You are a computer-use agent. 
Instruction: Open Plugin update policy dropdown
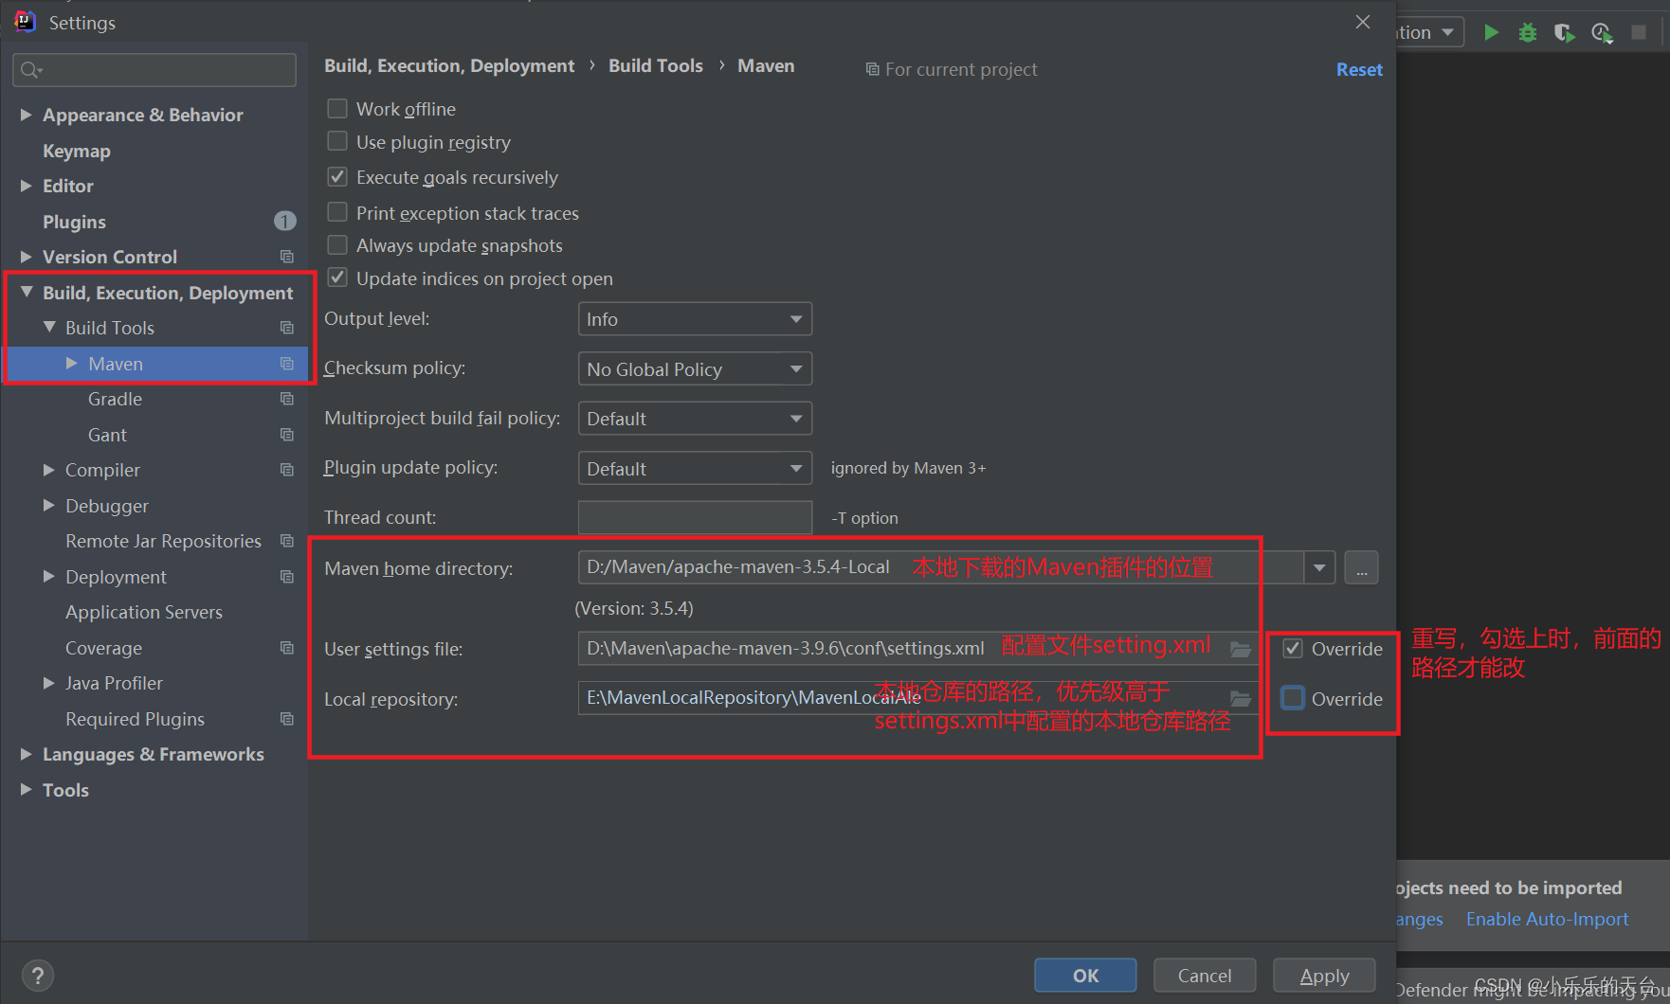tap(695, 468)
